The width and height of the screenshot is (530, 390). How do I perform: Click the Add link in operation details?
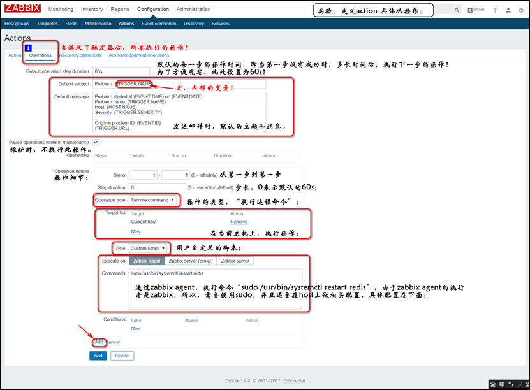[99, 342]
